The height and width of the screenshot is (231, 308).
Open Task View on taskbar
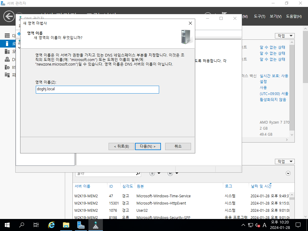pyautogui.click(x=36, y=225)
